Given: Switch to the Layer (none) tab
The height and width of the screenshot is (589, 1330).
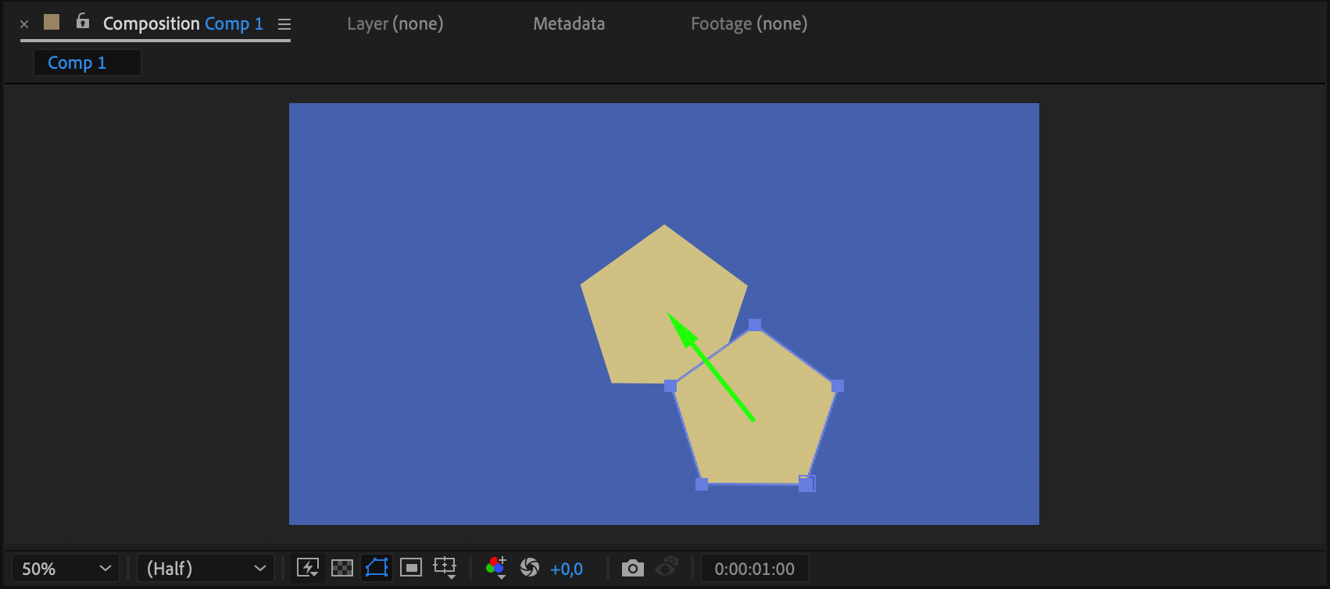Looking at the screenshot, I should click(x=395, y=23).
